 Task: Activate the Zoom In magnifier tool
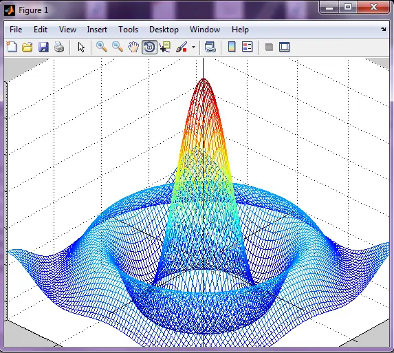coord(102,47)
